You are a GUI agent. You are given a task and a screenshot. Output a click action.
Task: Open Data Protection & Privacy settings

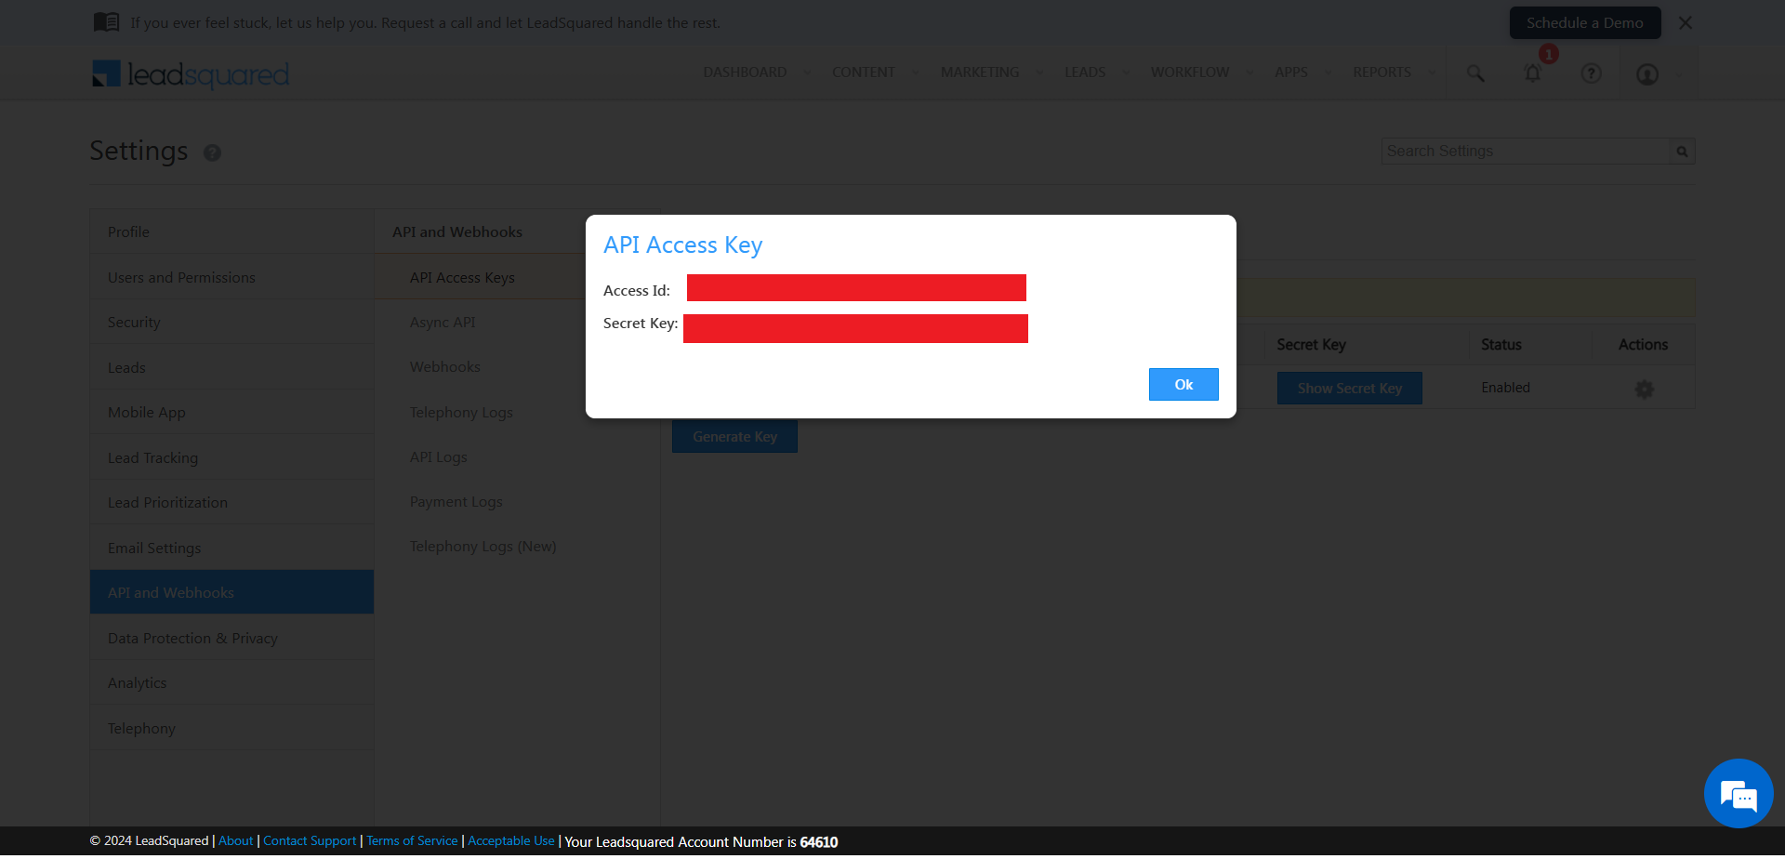click(231, 639)
